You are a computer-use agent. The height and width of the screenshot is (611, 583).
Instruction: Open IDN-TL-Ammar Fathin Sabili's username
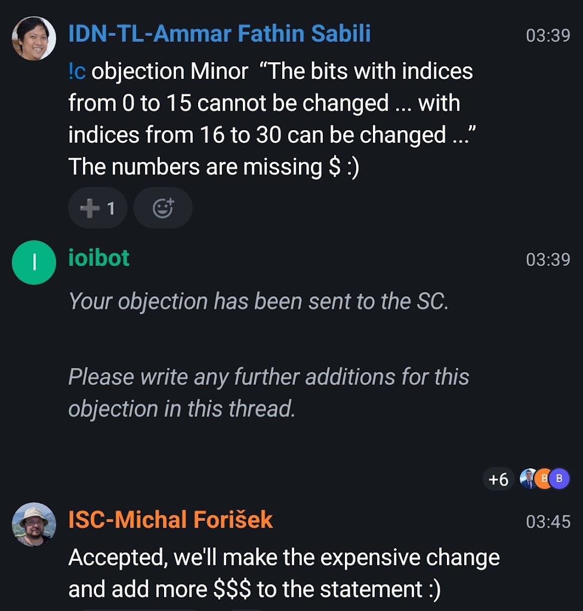pyautogui.click(x=220, y=33)
